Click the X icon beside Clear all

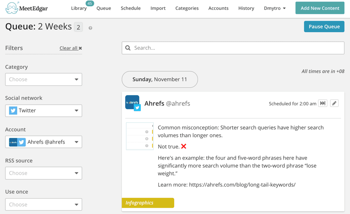80,48
